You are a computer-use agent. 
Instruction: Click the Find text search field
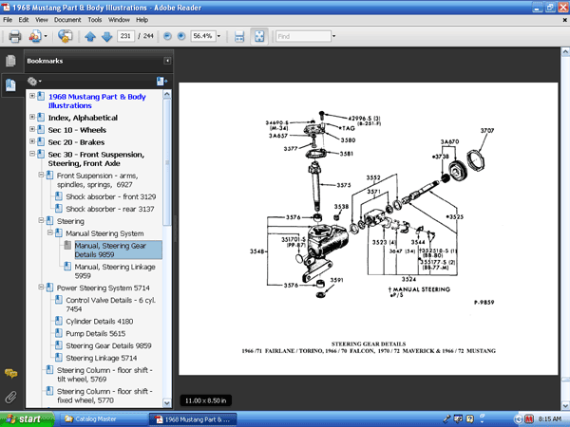click(301, 37)
